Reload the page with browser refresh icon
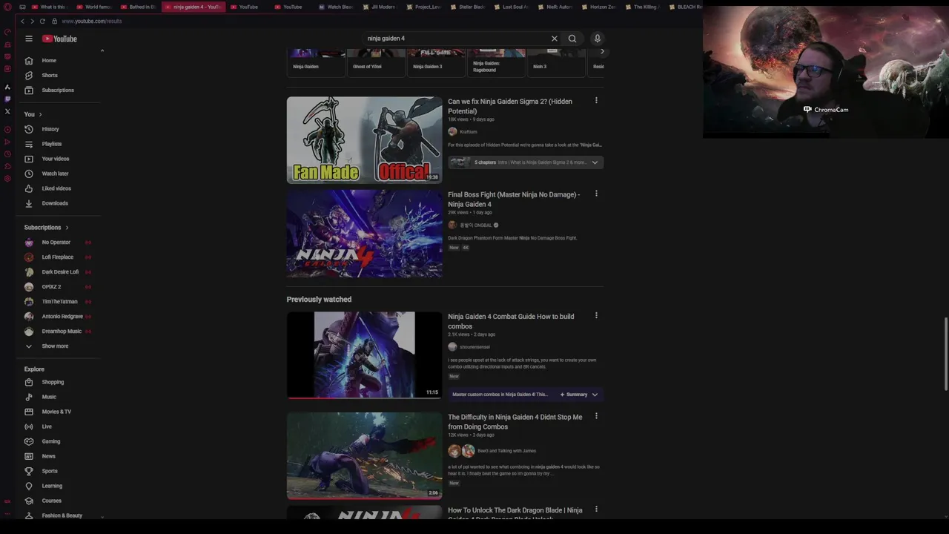 (x=42, y=21)
